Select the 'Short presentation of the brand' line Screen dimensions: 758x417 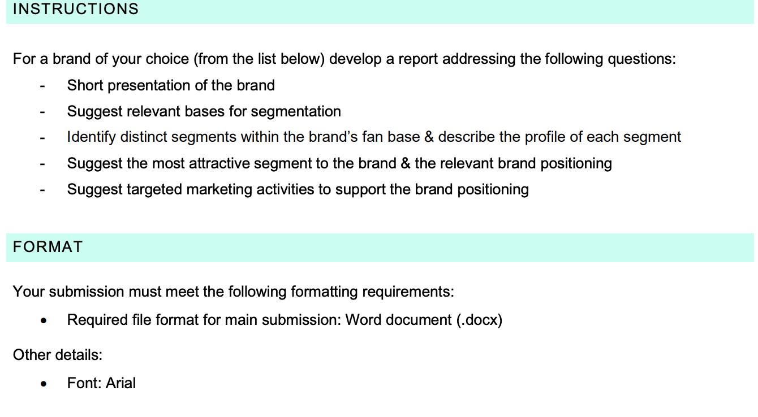pos(171,85)
